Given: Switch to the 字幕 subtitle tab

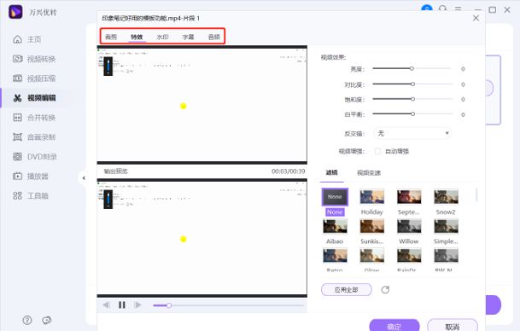Looking at the screenshot, I should click(x=188, y=37).
